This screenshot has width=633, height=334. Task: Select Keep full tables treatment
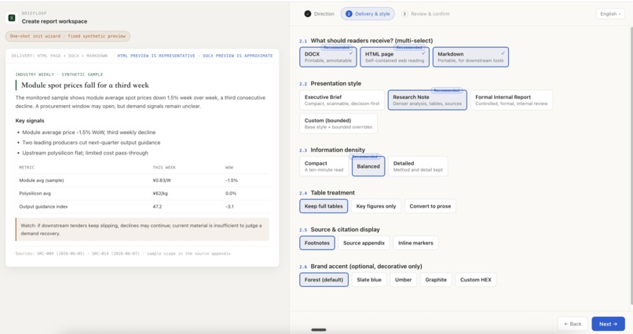pos(324,206)
